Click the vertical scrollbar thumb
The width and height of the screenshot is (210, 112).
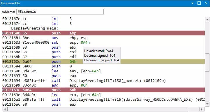pyautogui.click(x=207, y=63)
